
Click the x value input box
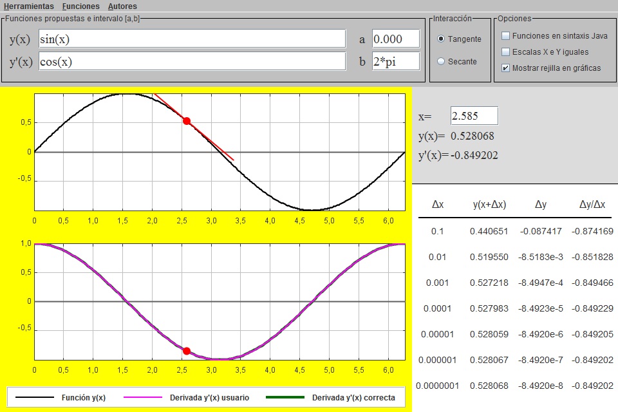click(x=474, y=116)
